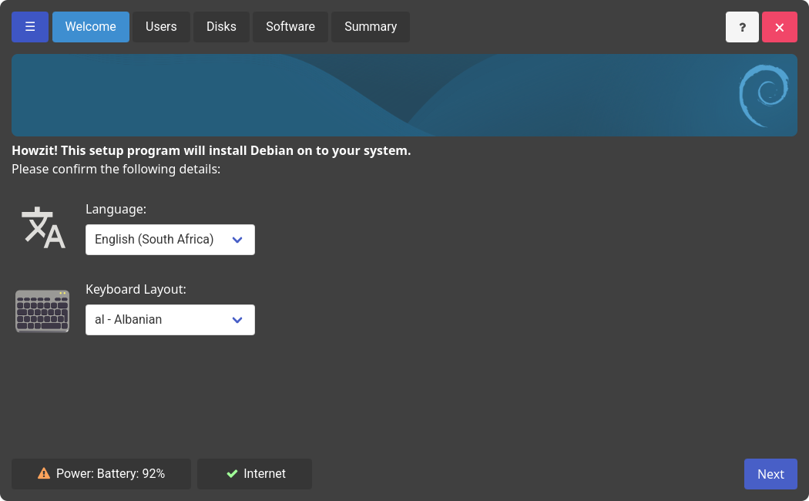
Task: Open the hamburger menu button
Action: (30, 27)
